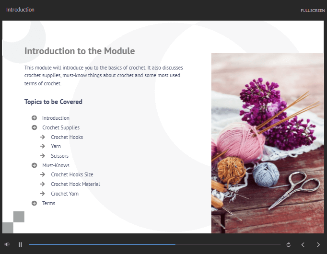This screenshot has width=327, height=254.
Task: Select the 'Crochet Supplies' topic item
Action: point(61,127)
